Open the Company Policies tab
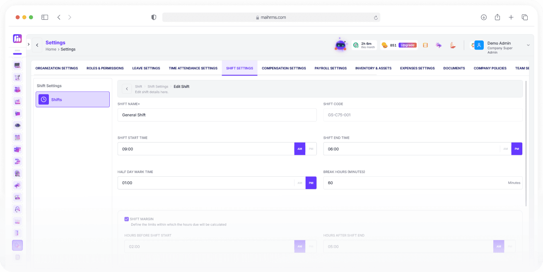543x272 pixels. [490, 68]
